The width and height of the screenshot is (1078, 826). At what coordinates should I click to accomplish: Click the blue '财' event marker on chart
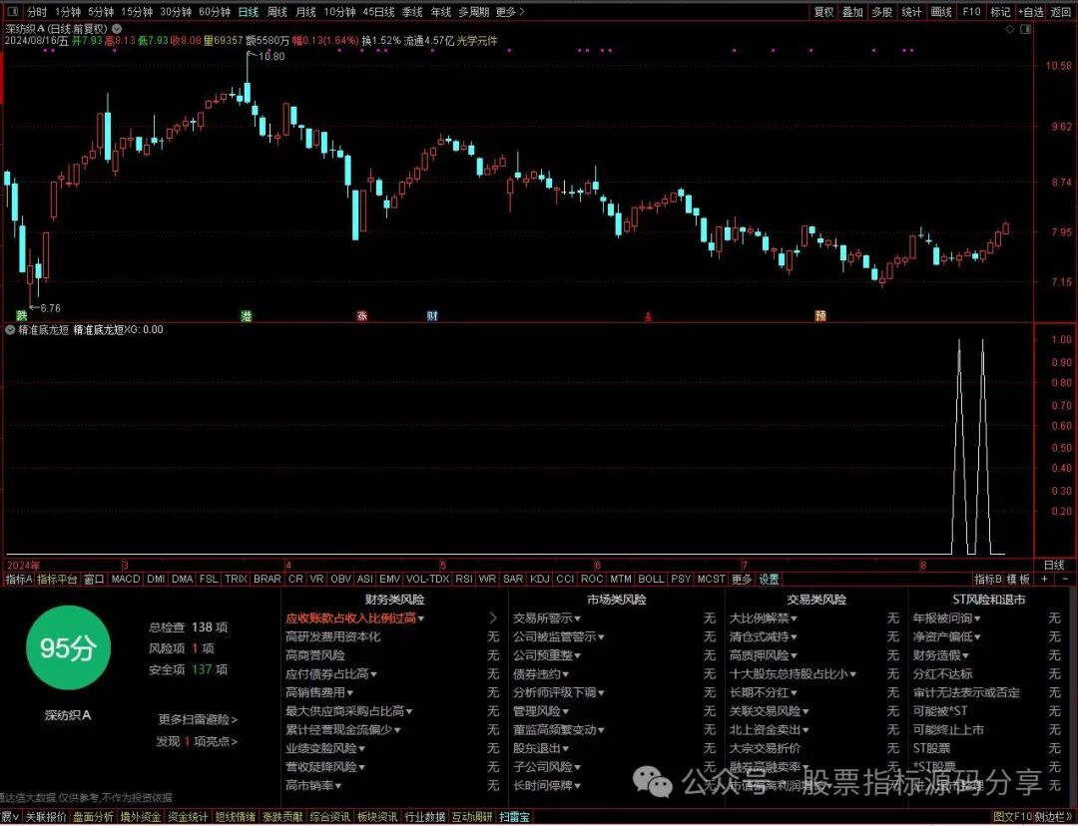tap(432, 315)
